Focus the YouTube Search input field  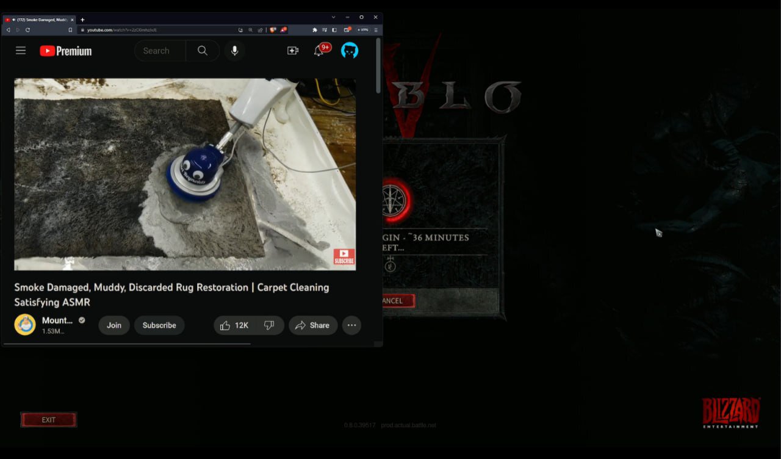tap(160, 51)
